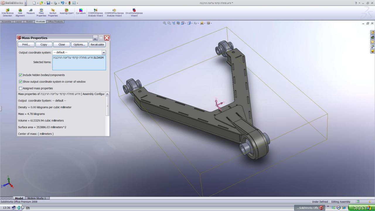Open Section Properties from the toolbar

point(53,12)
